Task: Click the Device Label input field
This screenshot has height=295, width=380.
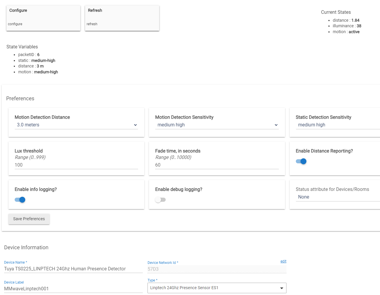Action: [x=73, y=289]
